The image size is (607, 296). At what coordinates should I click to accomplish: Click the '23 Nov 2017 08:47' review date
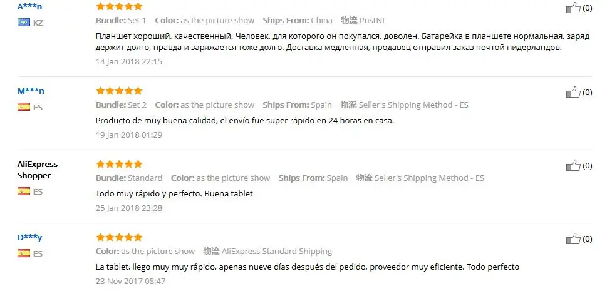(130, 282)
